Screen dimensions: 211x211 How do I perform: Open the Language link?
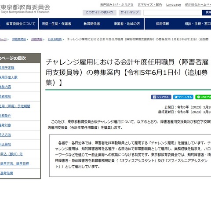click(174, 5)
